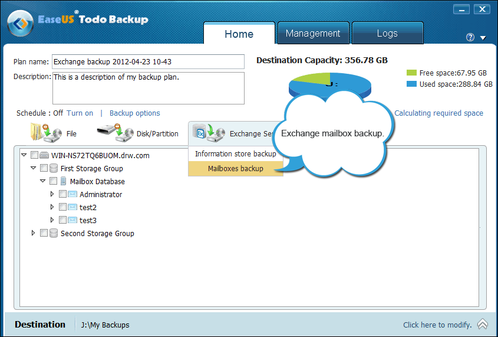Click the Administrator mailbox envelope icon

coord(72,194)
